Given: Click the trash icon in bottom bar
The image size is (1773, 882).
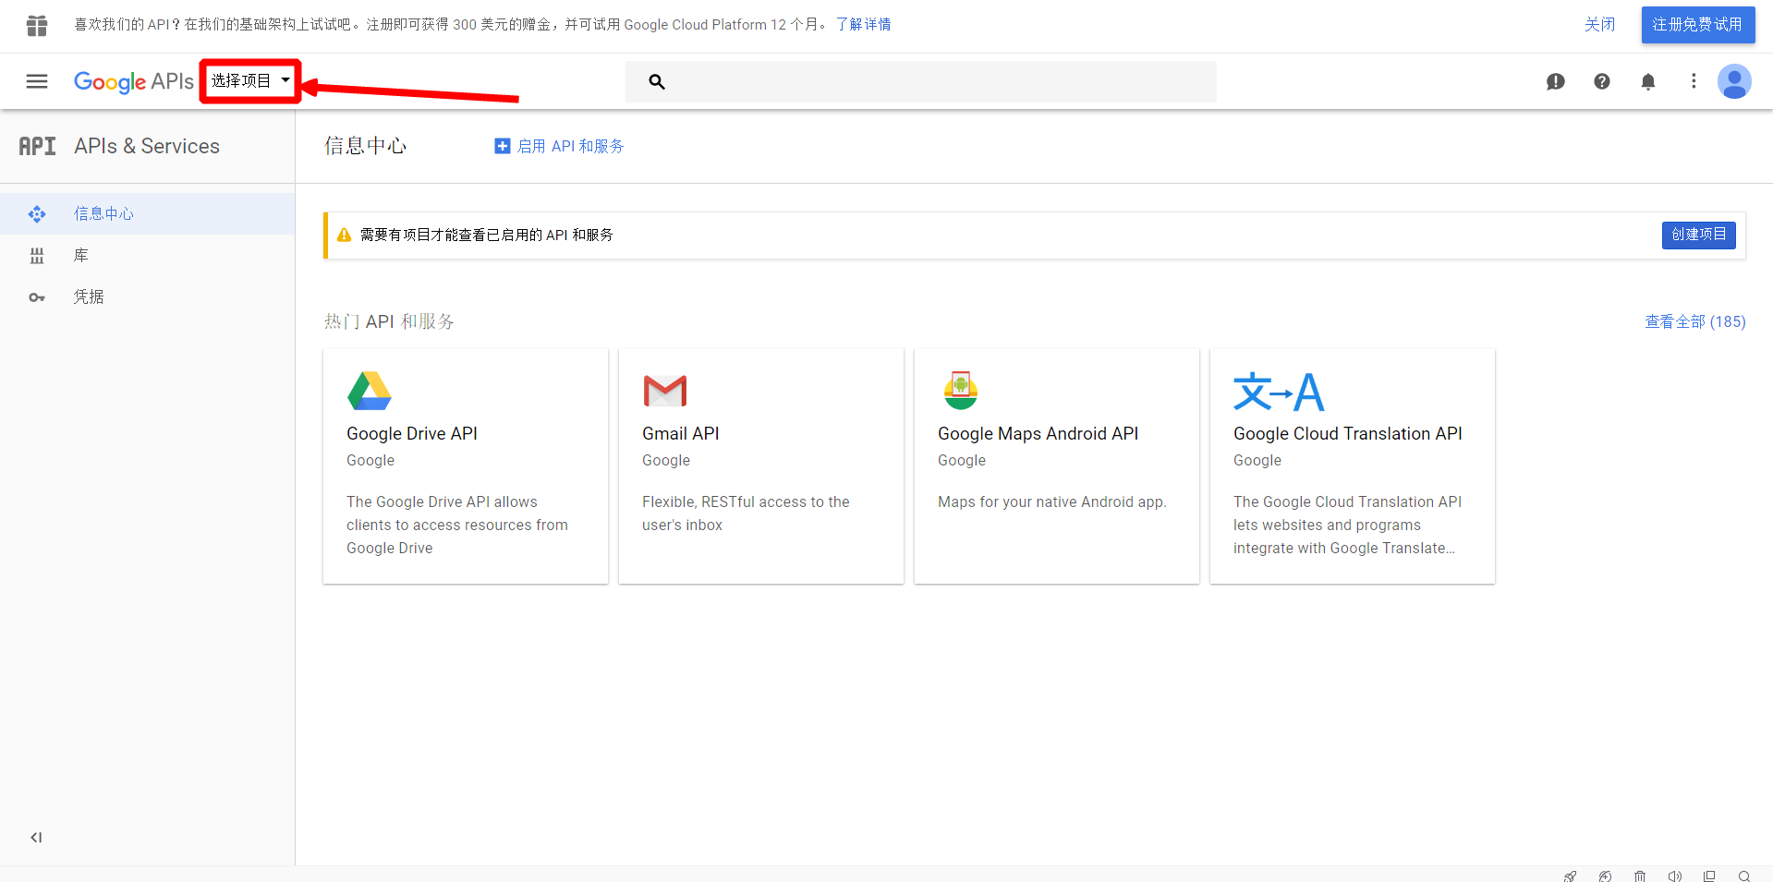Looking at the screenshot, I should coord(1640,876).
